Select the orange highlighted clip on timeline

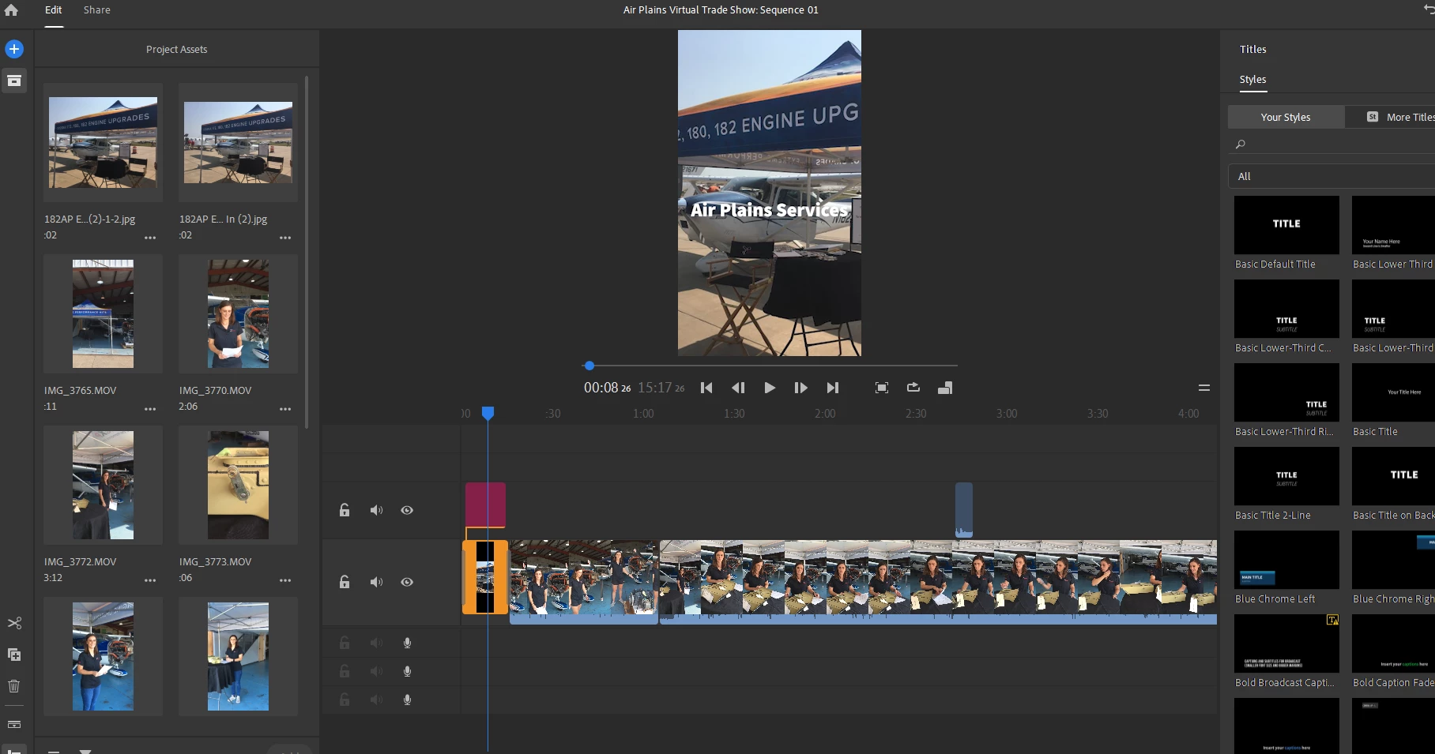pyautogui.click(x=485, y=577)
